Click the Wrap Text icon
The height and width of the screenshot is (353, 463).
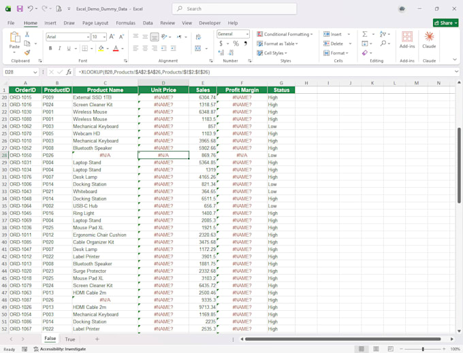198,37
